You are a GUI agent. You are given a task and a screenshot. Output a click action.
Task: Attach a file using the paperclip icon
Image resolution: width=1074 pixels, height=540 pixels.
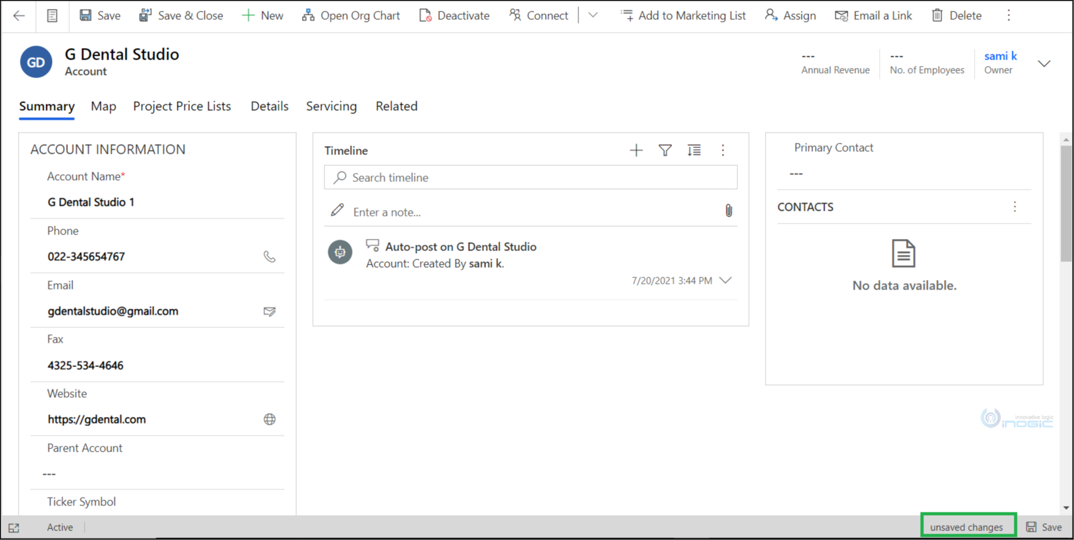(x=728, y=211)
